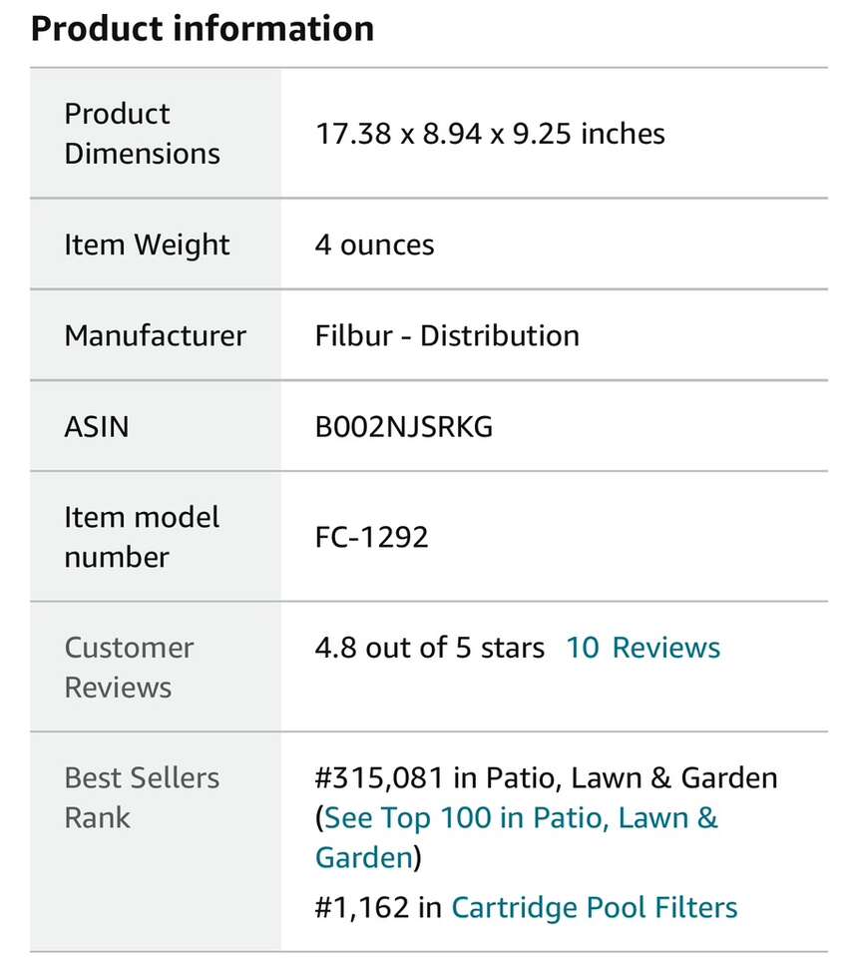The height and width of the screenshot is (958, 858).
Task: Click the Filbur - Distribution manufacturer value
Action: click(x=447, y=335)
